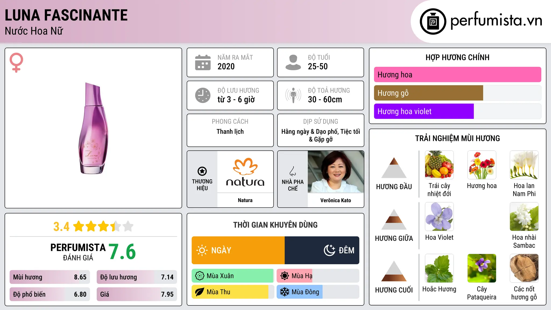
Task: Click the nose icon above Nhà pha chế
Action: [x=293, y=171]
